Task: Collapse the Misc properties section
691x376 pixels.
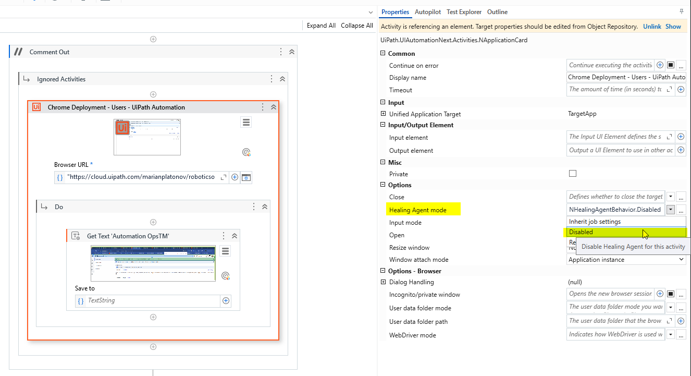Action: click(x=383, y=162)
